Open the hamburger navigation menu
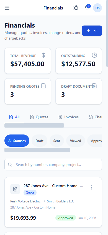Viewport: 108px width, 235px height. pos(7,8)
